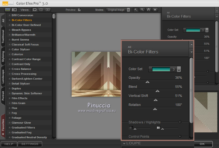Screen dimensions: 219x148
Task: Open the Traditional tab
Action: [x=3, y=36]
